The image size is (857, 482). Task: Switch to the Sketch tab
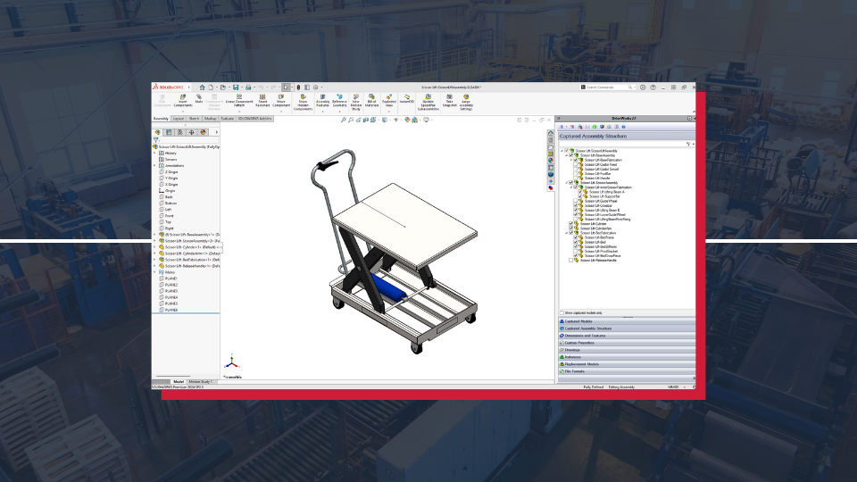pyautogui.click(x=194, y=118)
